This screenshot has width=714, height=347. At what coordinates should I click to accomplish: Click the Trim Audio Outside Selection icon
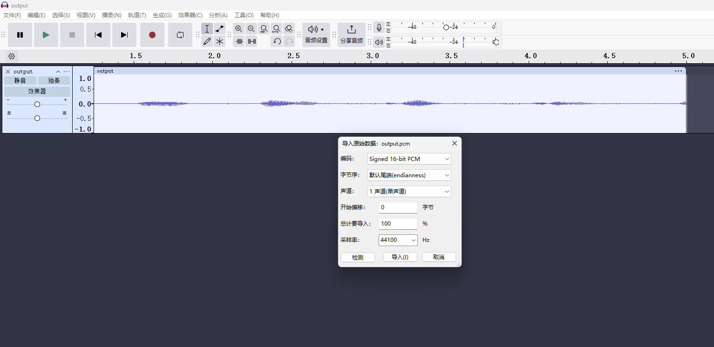[x=239, y=41]
